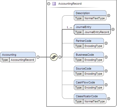Click the JournalEntryRecord type value

tap(97, 32)
